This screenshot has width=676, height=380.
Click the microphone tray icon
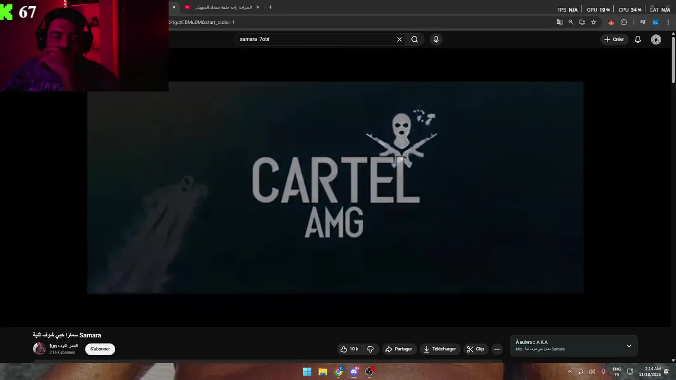click(603, 372)
